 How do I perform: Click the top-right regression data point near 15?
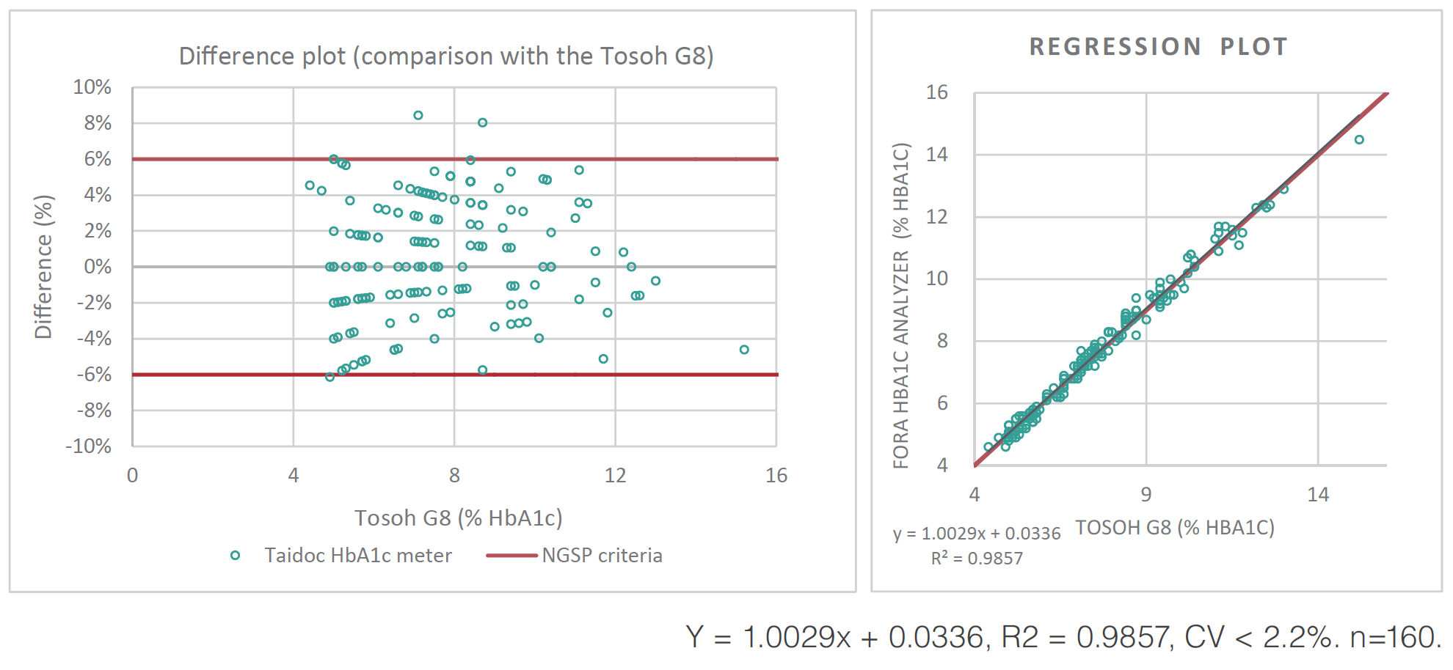pyautogui.click(x=1359, y=139)
